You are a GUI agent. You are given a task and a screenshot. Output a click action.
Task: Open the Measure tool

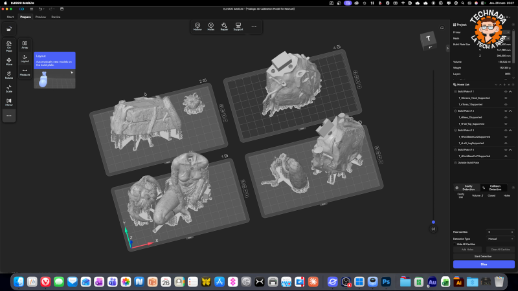[25, 72]
